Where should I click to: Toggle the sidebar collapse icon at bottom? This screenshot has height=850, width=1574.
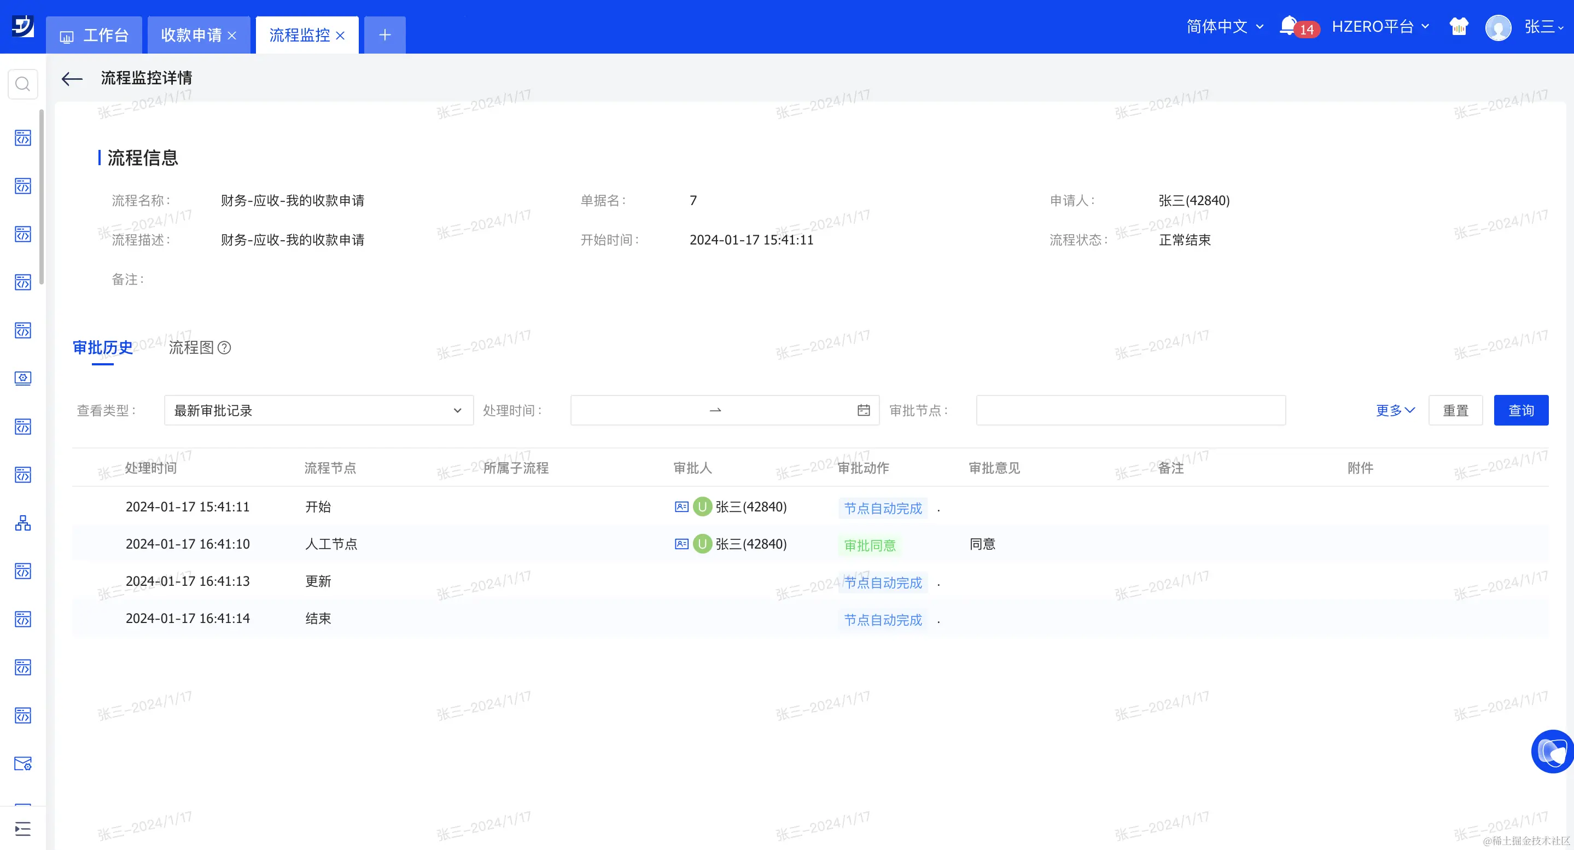pos(22,829)
